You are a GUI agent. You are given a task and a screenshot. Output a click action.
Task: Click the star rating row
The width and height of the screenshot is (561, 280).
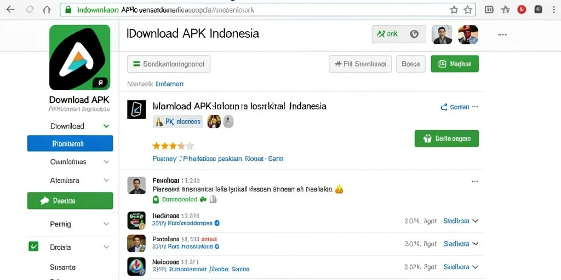(x=173, y=145)
